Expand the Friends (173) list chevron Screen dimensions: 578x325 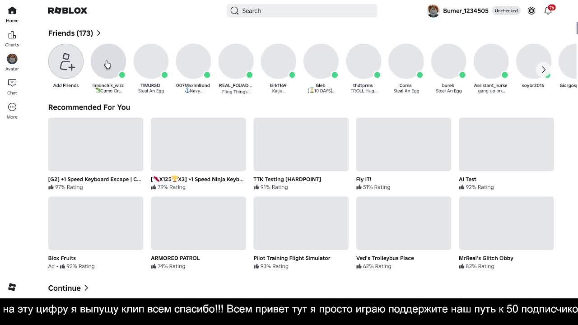tap(98, 33)
